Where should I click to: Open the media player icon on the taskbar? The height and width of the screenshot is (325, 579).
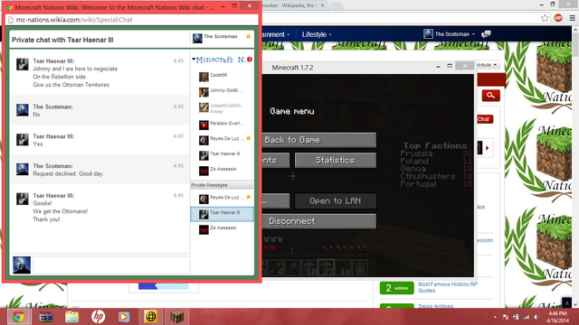coord(124,317)
